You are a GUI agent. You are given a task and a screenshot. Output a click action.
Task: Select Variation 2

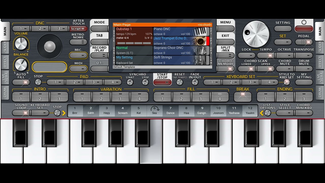(x=101, y=97)
